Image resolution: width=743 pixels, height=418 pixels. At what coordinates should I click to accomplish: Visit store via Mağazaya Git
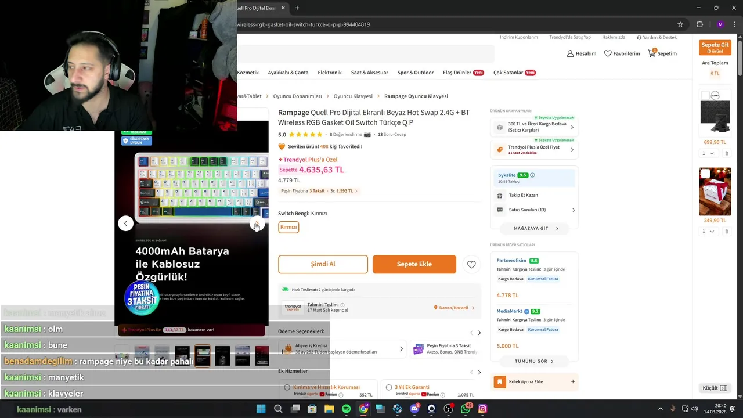click(x=535, y=228)
